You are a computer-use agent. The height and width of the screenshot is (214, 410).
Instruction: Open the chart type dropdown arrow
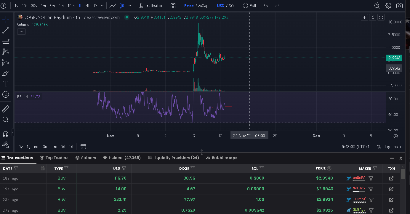pyautogui.click(x=129, y=6)
